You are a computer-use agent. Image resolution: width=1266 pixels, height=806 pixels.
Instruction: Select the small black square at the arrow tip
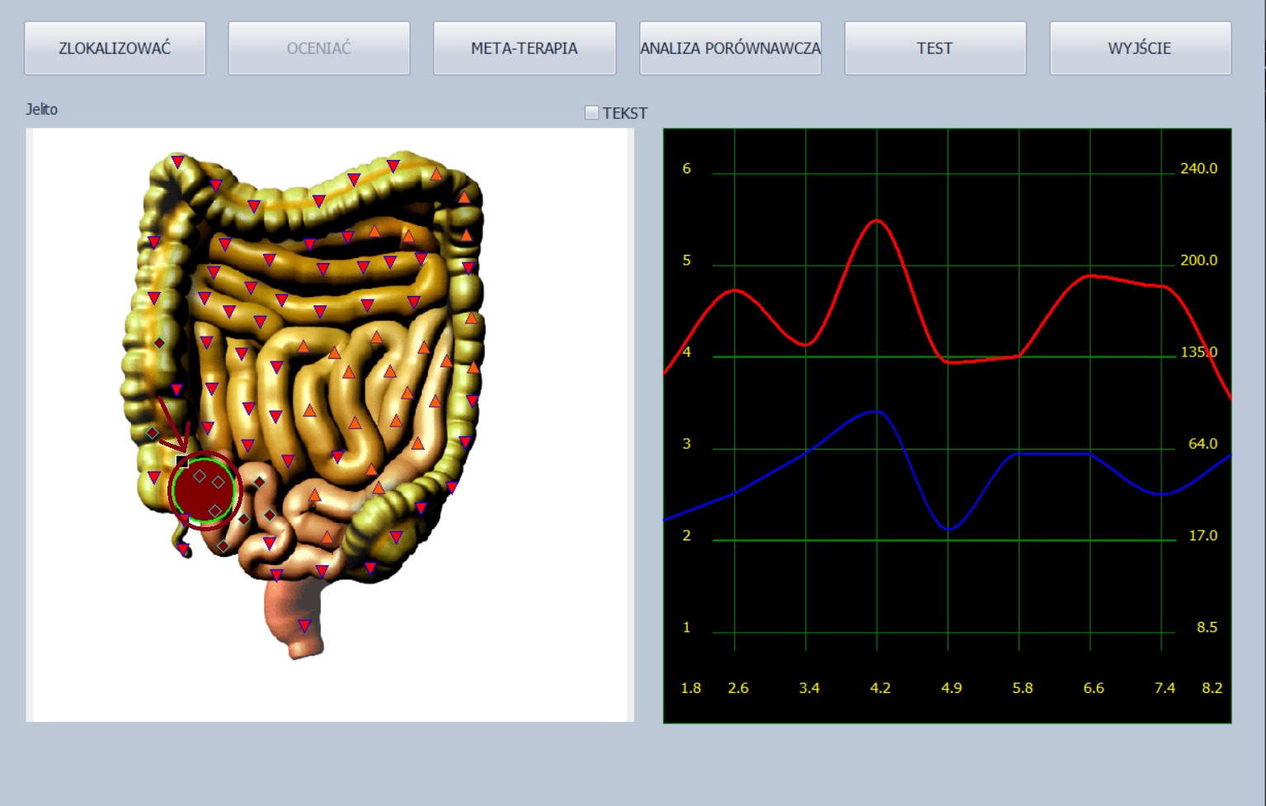(x=182, y=461)
